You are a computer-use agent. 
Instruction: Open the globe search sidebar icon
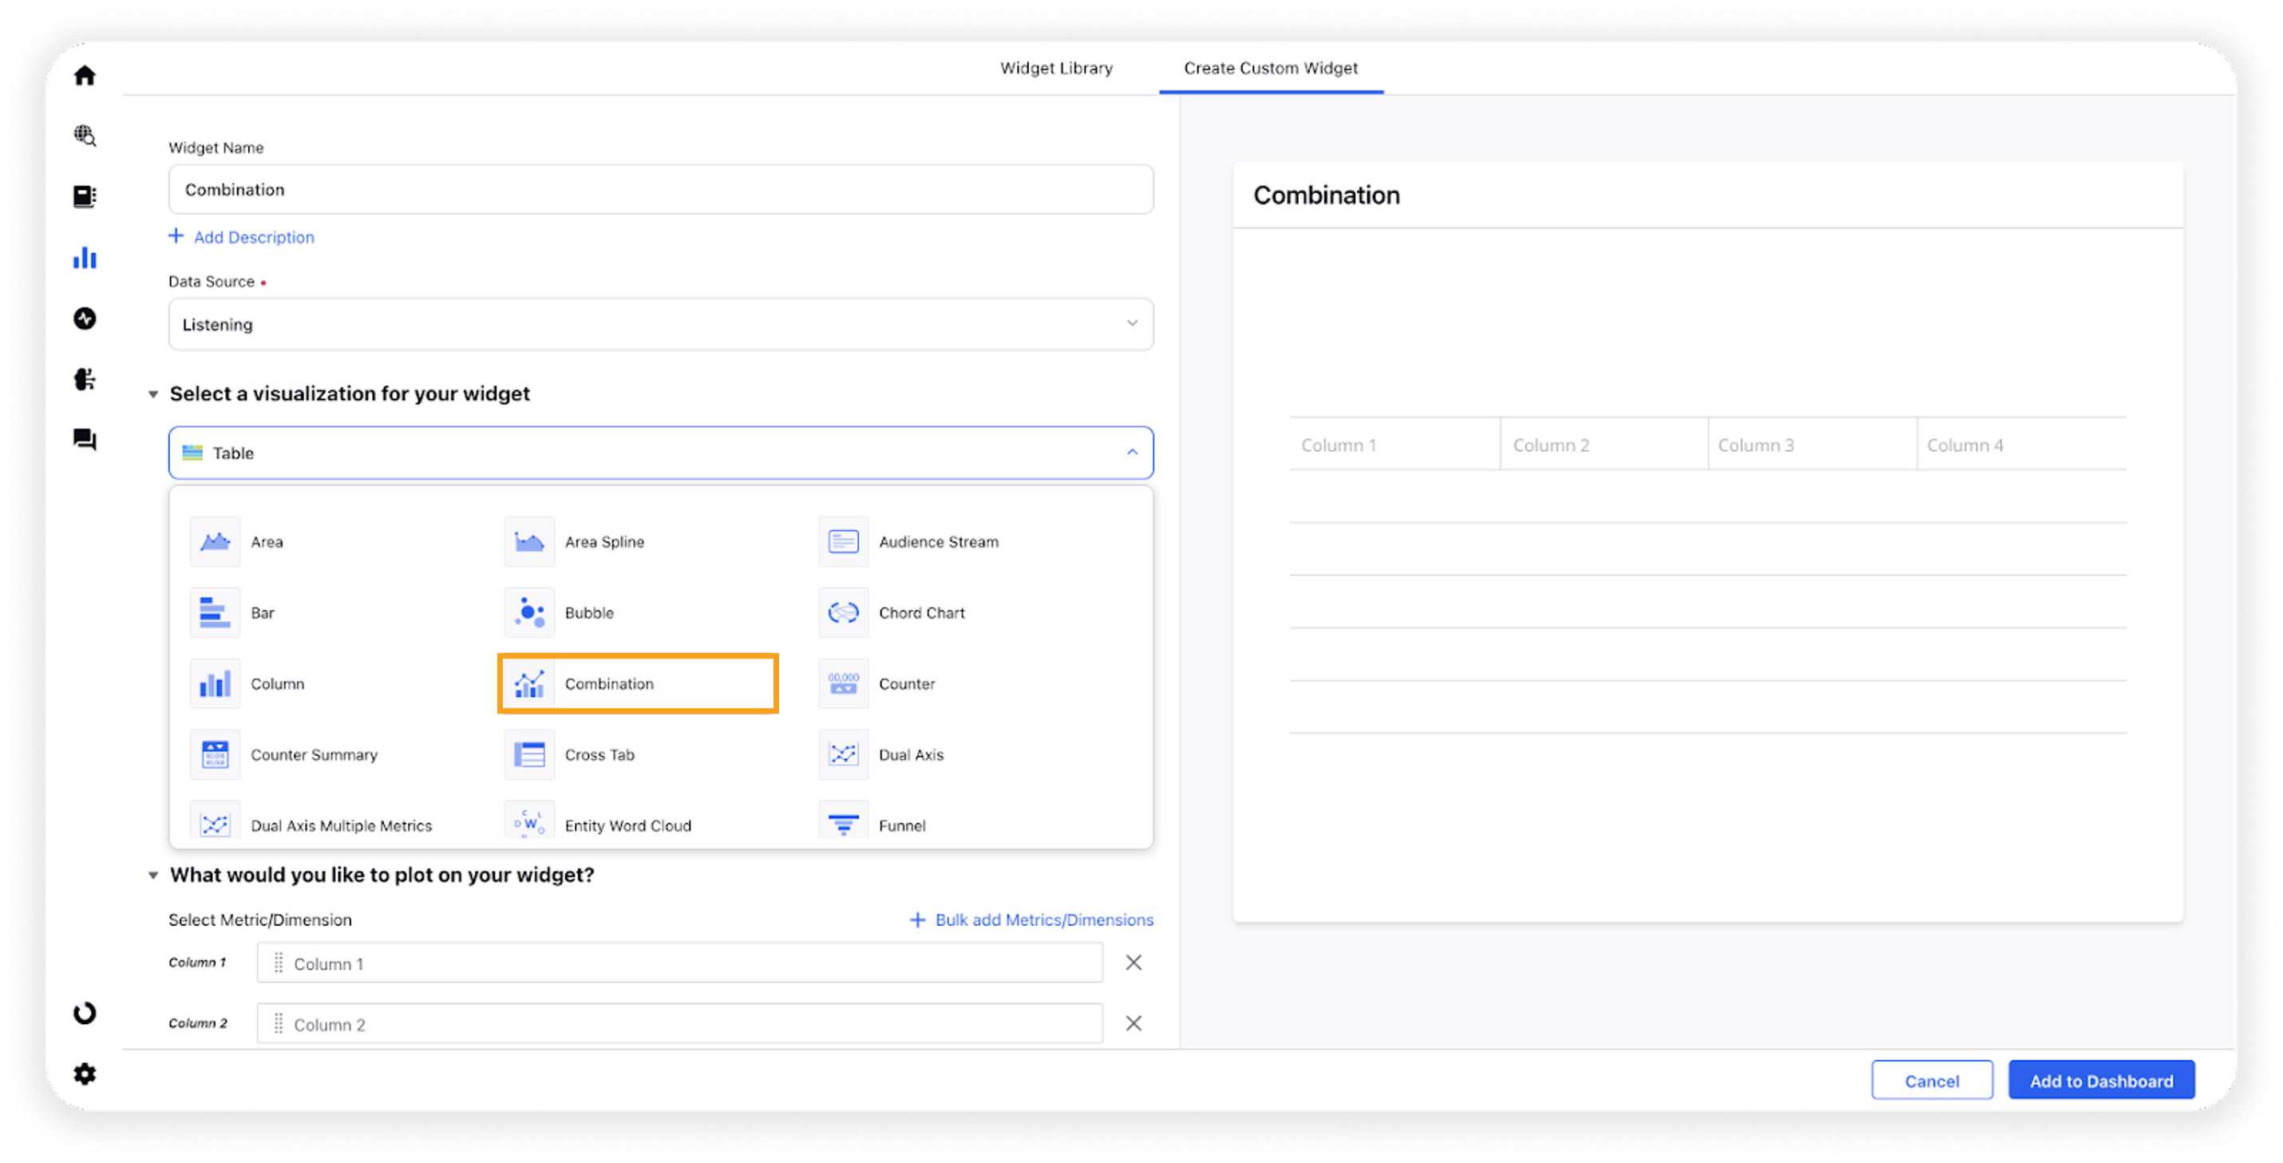point(85,136)
